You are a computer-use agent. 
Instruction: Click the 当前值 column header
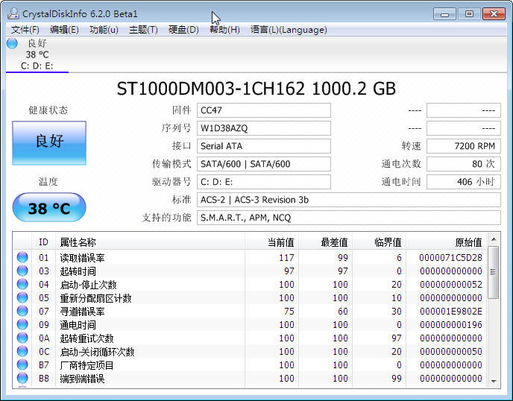271,242
